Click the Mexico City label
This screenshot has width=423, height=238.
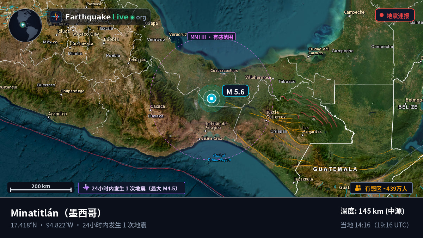[x=86, y=34]
